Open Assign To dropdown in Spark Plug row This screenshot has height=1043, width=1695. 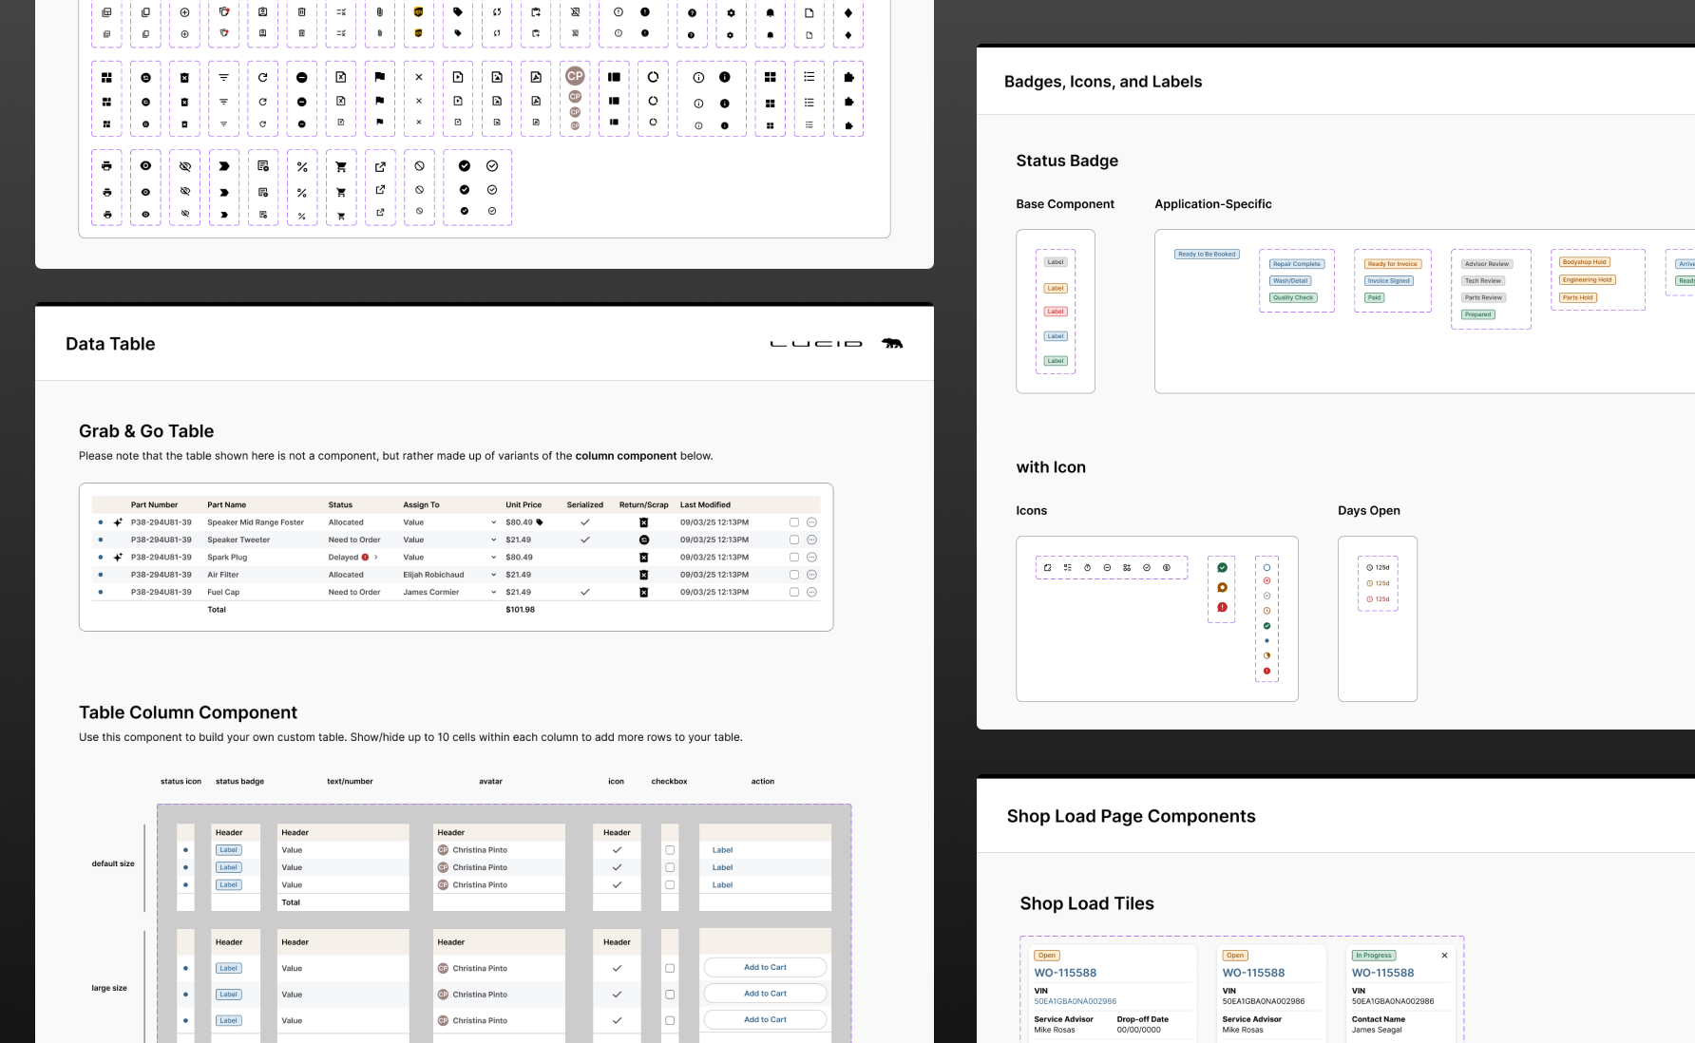[493, 558]
